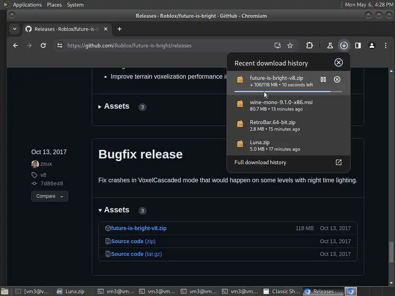
Task: Click the install app icon in address bar
Action: click(x=277, y=45)
